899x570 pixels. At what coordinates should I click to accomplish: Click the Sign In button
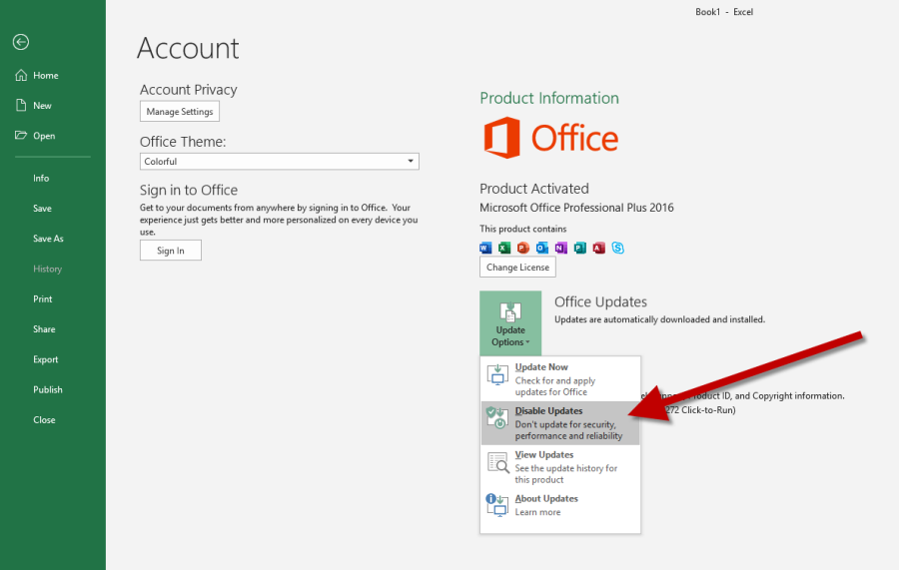pyautogui.click(x=170, y=251)
